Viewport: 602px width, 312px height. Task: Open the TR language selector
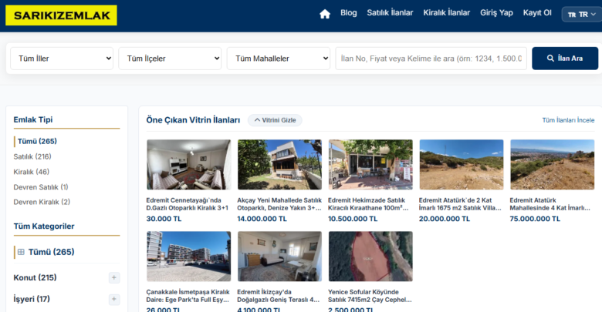tap(581, 14)
